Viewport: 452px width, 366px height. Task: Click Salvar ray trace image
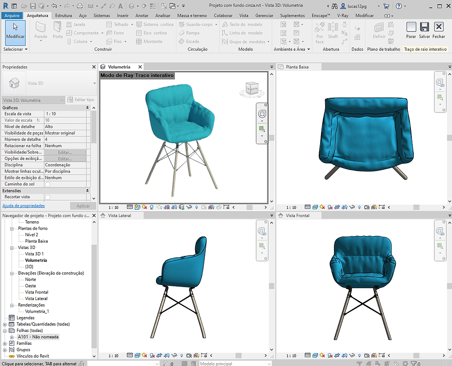[x=424, y=30]
